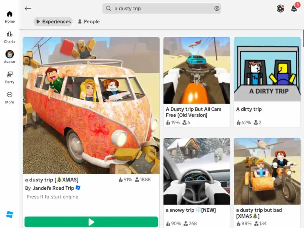Click the verified badge next to Jandel's Road Trip
The image size is (304, 228).
[78, 188]
